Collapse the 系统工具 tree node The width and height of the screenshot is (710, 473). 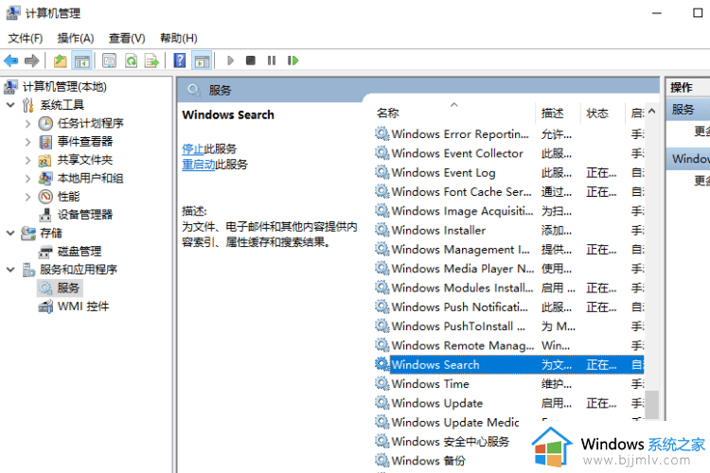coord(10,105)
